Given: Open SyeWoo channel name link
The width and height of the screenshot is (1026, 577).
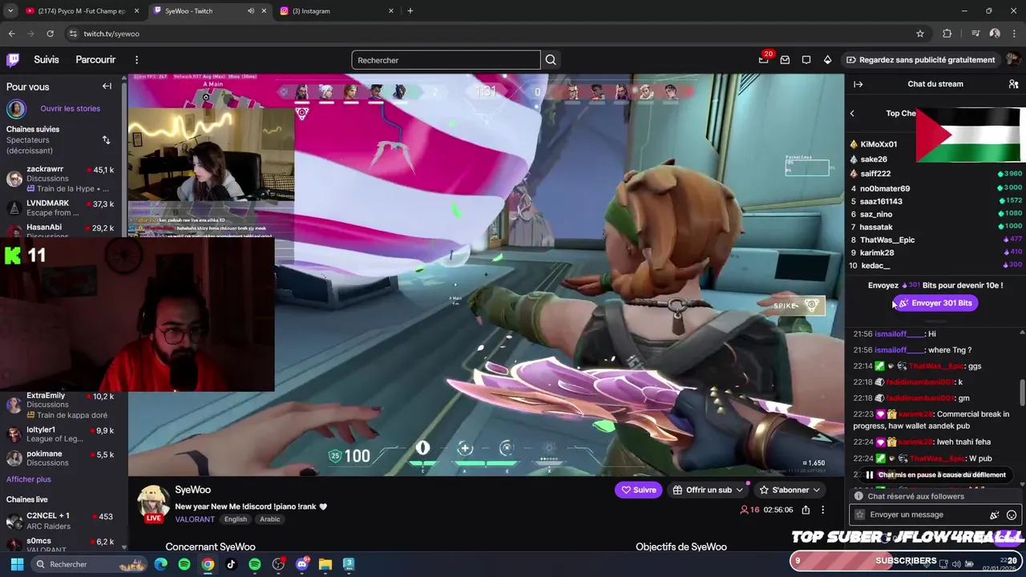Looking at the screenshot, I should point(193,490).
